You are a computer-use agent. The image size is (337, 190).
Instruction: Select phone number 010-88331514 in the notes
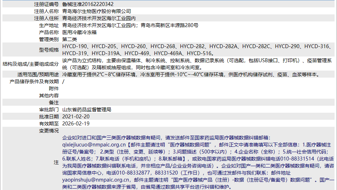point(297,159)
